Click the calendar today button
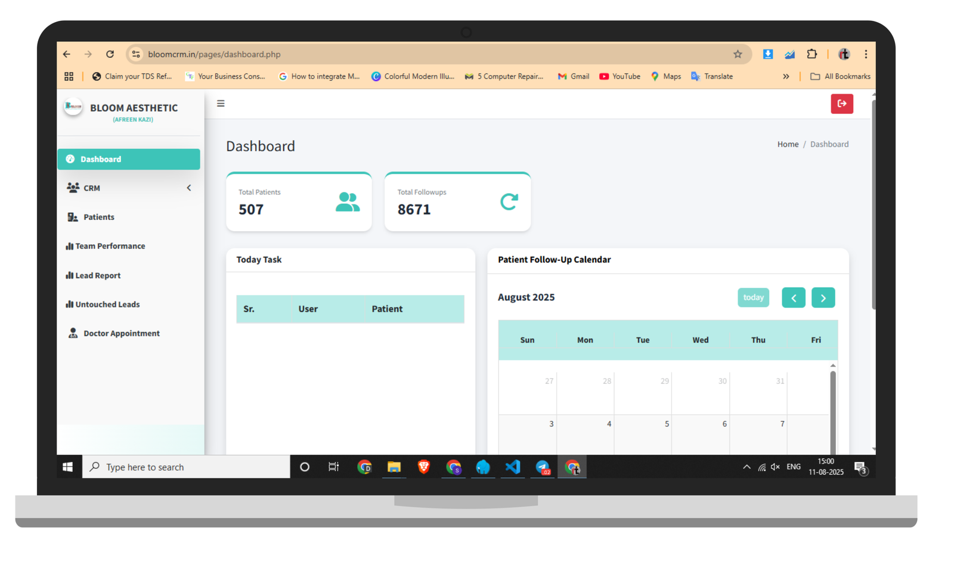 753,297
